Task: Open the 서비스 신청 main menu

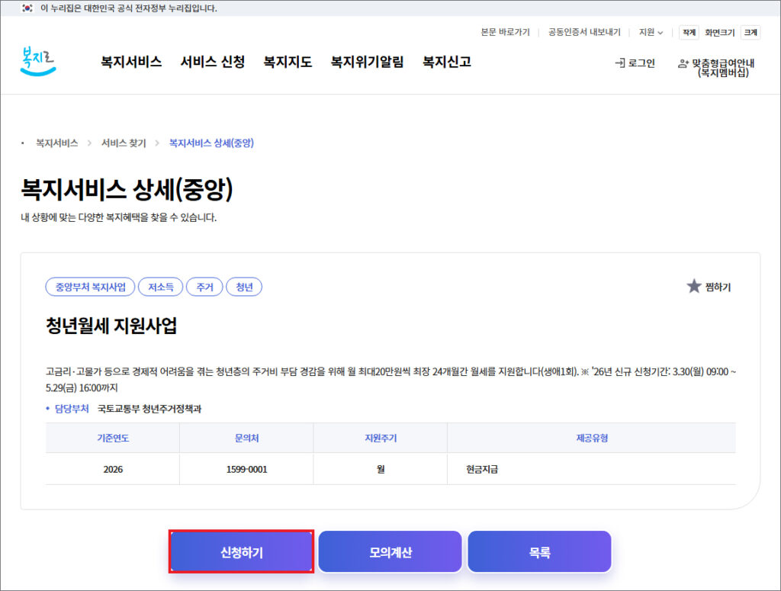Action: coord(213,63)
